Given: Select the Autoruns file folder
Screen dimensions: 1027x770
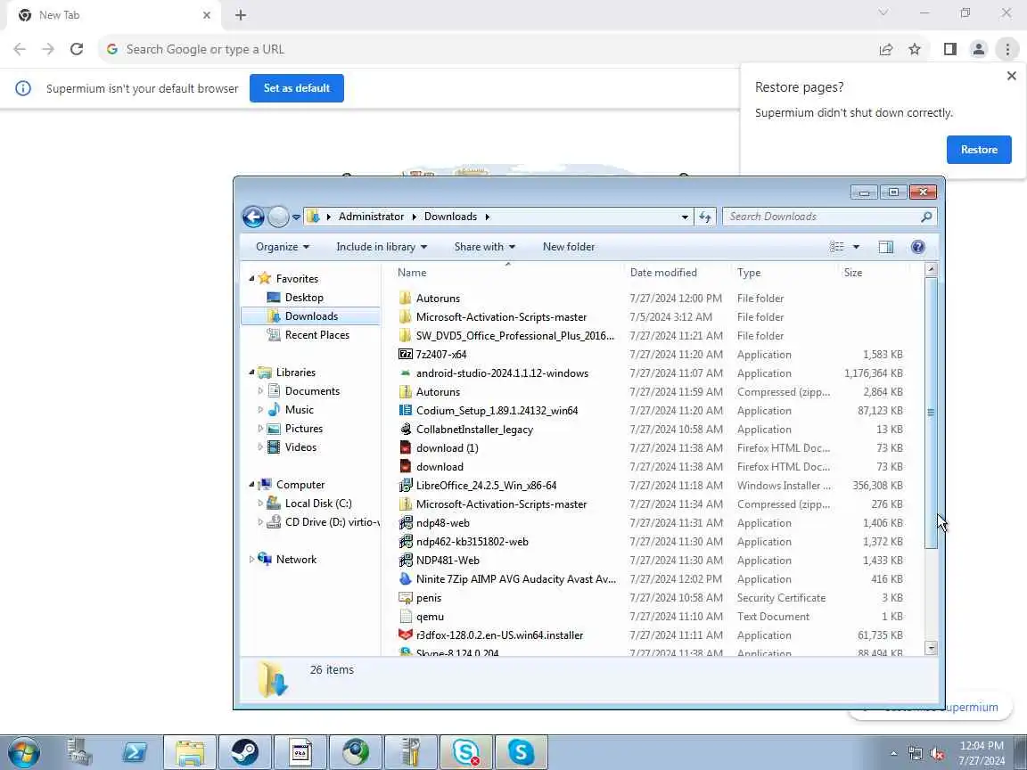Looking at the screenshot, I should (438, 298).
